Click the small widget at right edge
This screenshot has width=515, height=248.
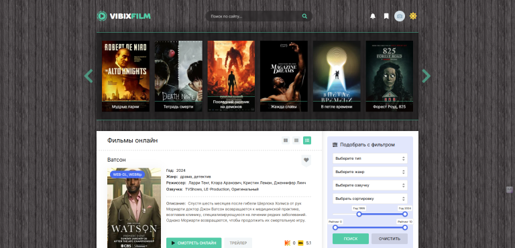(x=510, y=189)
